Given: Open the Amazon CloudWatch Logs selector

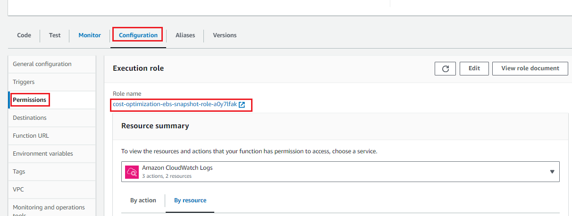Looking at the screenshot, I should point(340,172).
